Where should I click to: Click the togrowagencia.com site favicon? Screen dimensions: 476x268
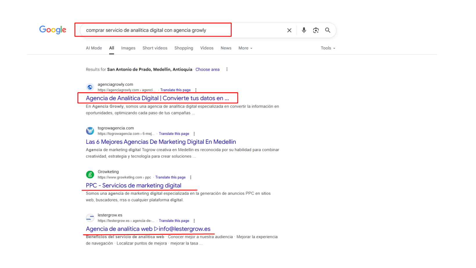[x=90, y=131]
